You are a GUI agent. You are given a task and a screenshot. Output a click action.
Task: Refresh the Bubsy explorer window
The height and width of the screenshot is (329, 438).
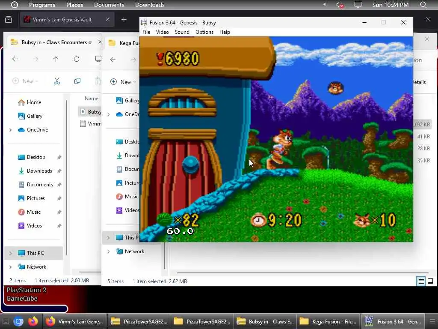77,59
